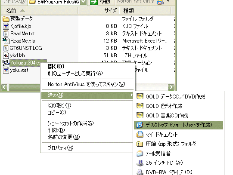Click the 翼型データ folder icon

point(6,19)
